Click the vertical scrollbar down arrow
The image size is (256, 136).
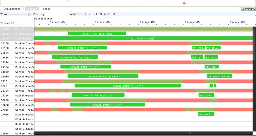254,130
